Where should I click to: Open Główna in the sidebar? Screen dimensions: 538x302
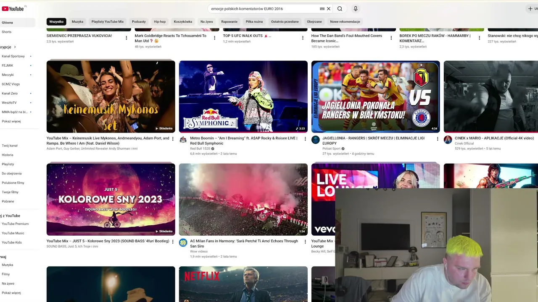click(x=18, y=23)
